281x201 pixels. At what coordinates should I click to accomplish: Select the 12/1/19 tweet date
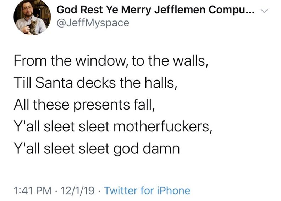(x=77, y=190)
